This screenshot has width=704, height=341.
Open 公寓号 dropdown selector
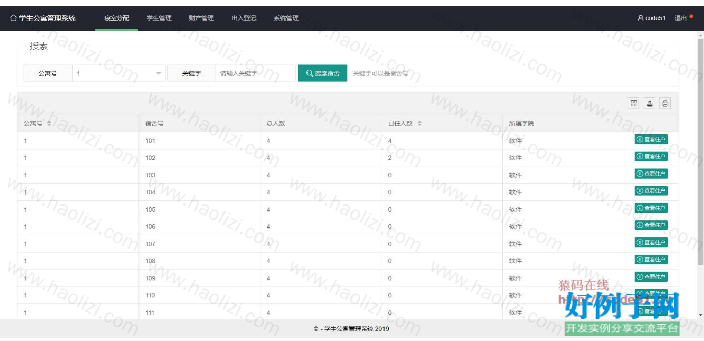tap(119, 73)
